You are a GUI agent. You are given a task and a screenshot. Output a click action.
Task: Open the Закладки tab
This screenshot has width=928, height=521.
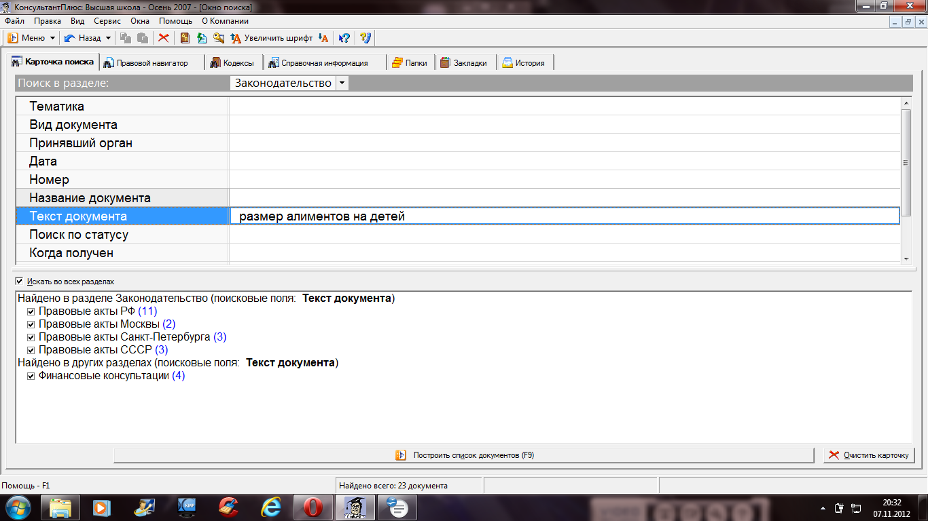(x=465, y=62)
